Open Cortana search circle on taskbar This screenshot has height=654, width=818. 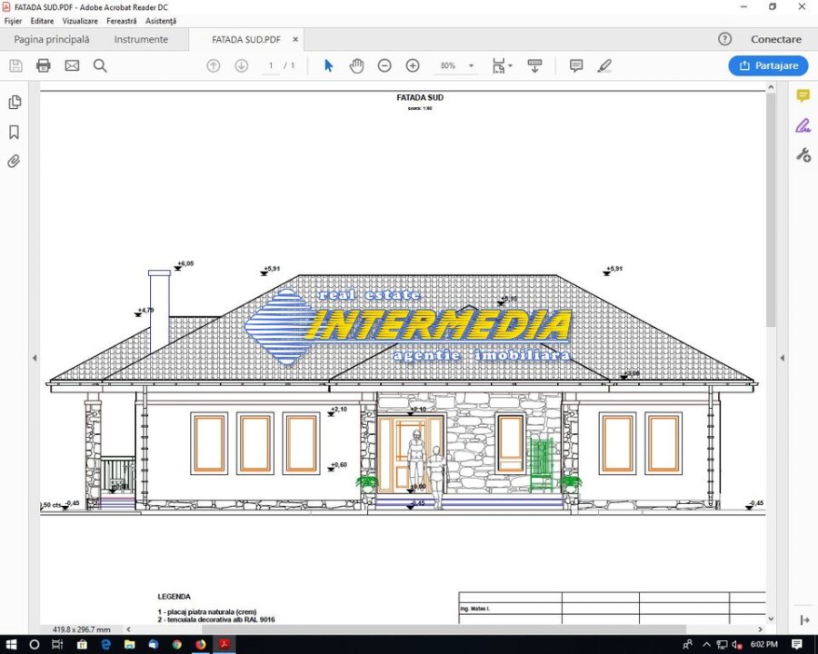pos(35,645)
